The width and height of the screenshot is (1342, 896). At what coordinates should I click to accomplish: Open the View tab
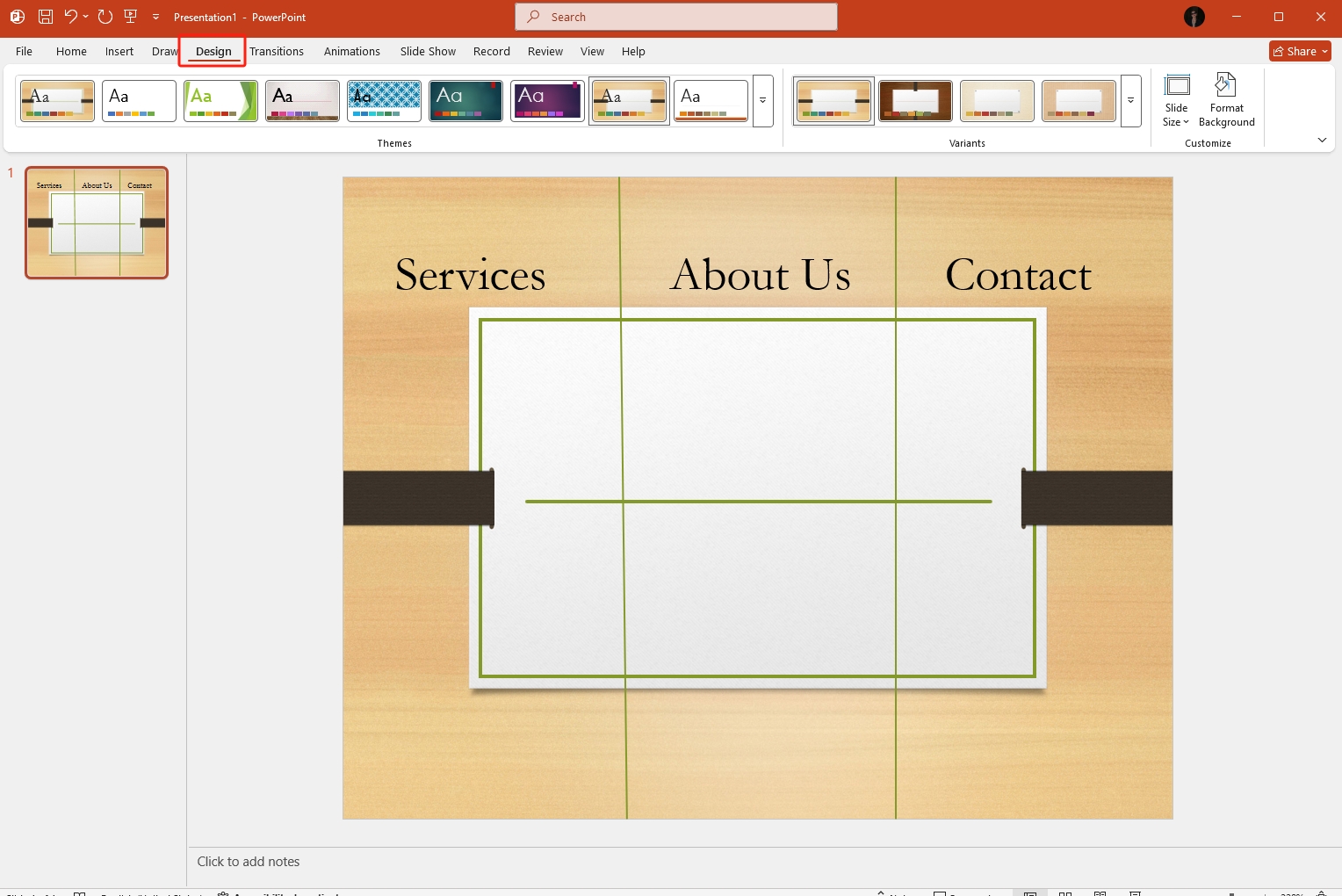(592, 51)
